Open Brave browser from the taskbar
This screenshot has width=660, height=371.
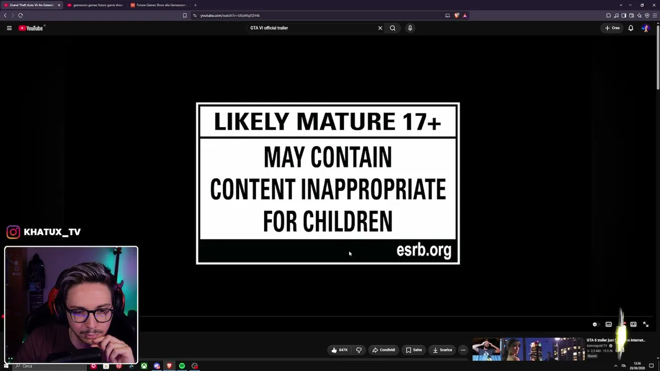(x=169, y=366)
